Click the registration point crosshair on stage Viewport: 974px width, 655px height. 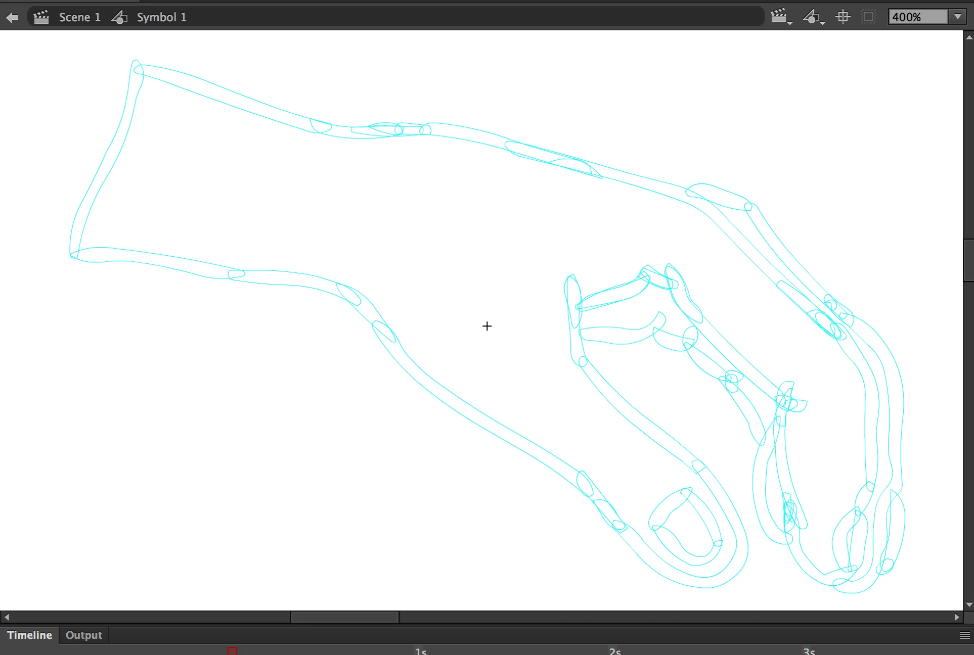point(487,326)
